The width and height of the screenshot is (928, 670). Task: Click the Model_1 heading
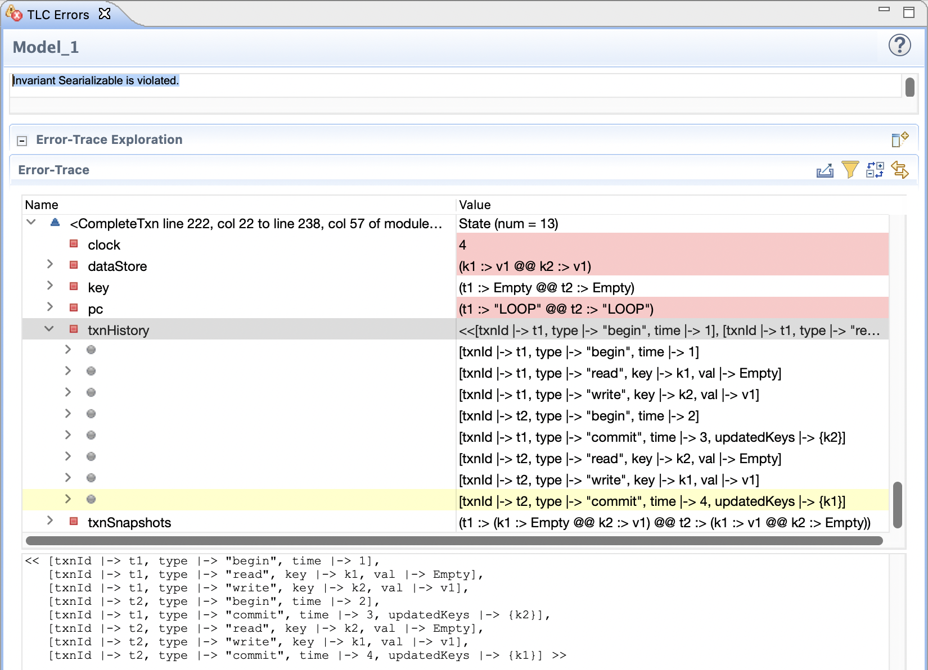click(46, 47)
